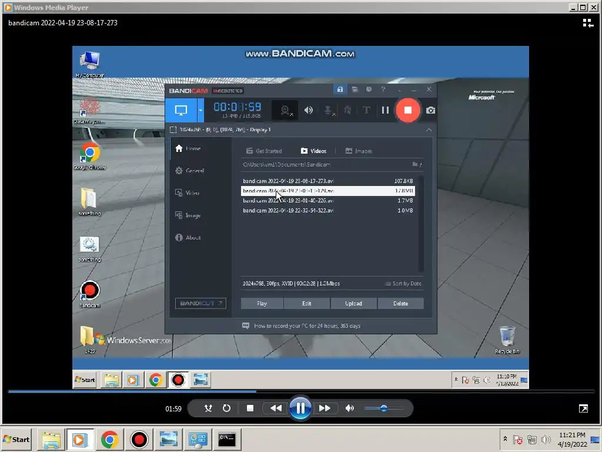Click the Previous rewind button
The image size is (602, 452).
(x=276, y=408)
